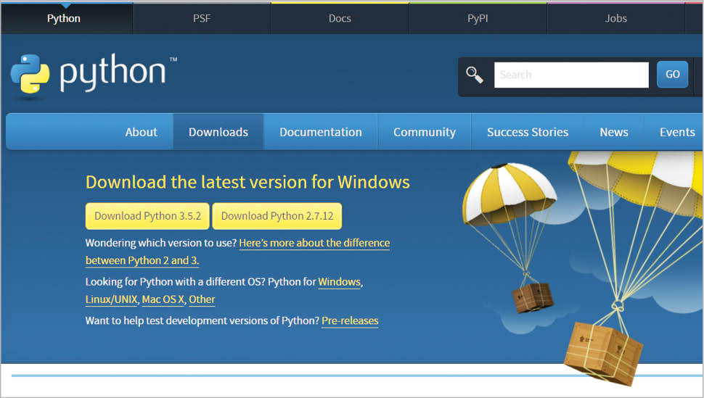Click the magnifying glass search icon

pyautogui.click(x=475, y=75)
